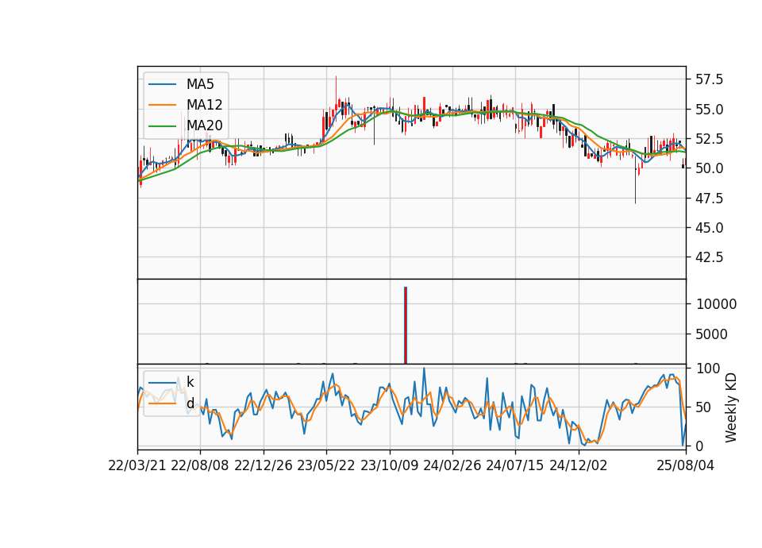Click the 25/08/04 date label
762x548 pixels.
[685, 465]
